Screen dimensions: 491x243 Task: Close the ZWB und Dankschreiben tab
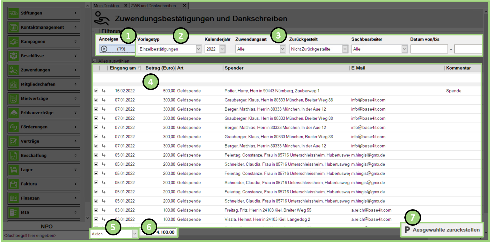(x=185, y=6)
